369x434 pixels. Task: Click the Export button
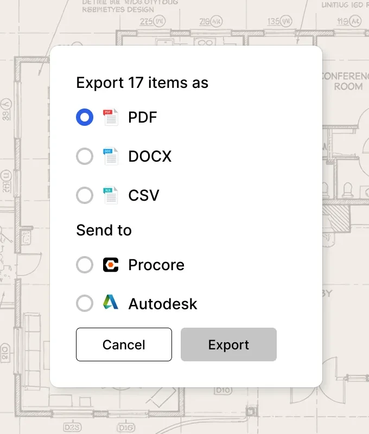click(x=228, y=344)
